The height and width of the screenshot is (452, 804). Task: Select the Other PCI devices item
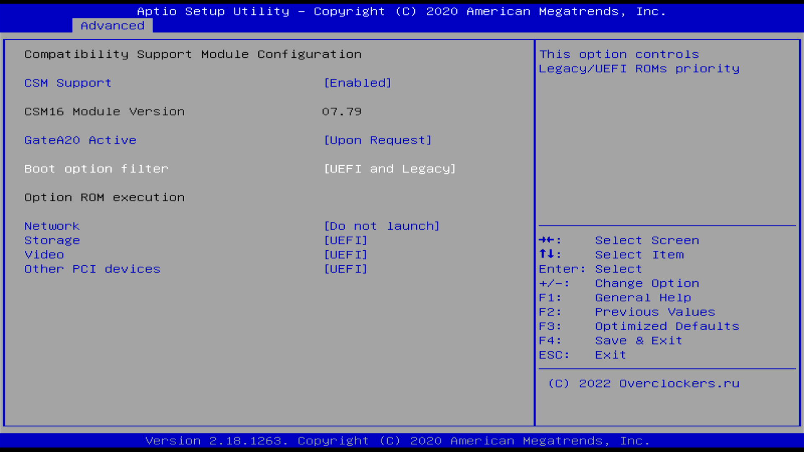[92, 269]
